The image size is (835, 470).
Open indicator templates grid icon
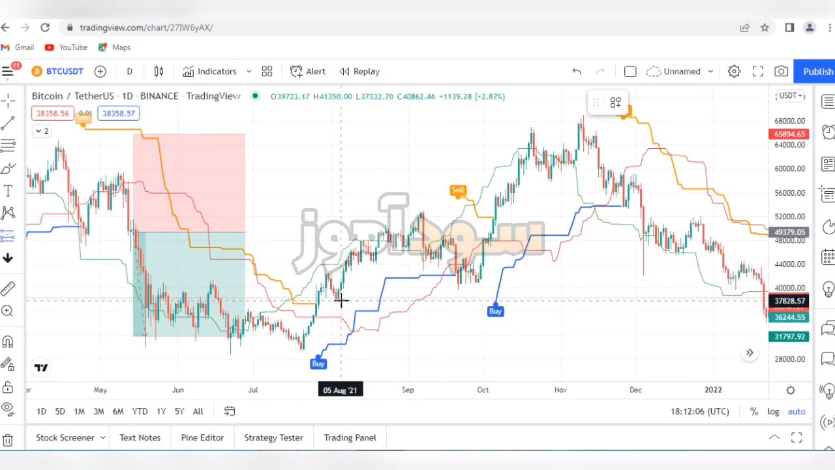click(x=267, y=71)
